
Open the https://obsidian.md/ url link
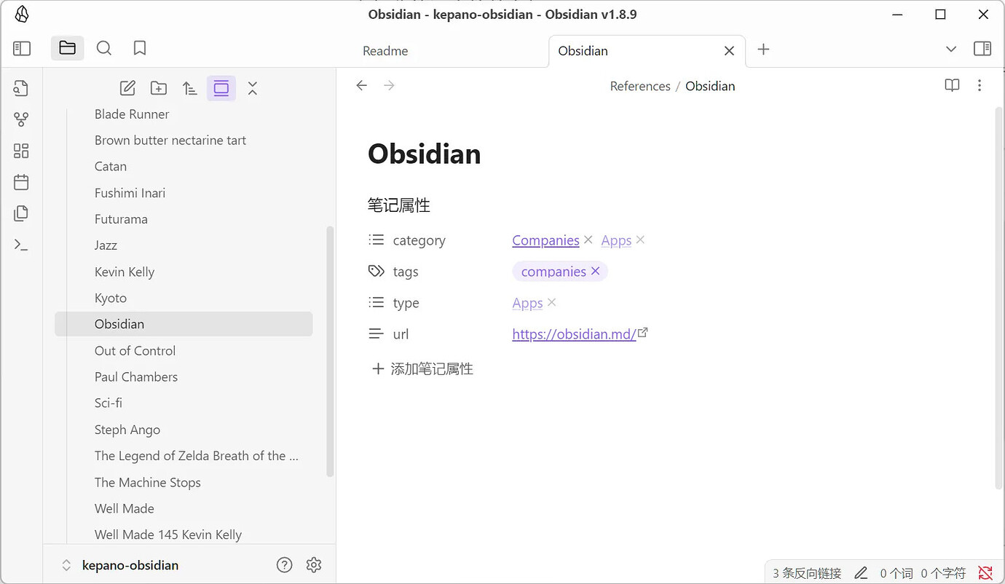click(573, 334)
